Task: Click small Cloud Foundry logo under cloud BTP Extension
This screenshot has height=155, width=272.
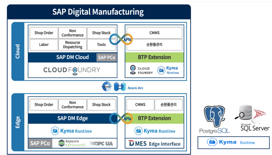Action: point(141,70)
